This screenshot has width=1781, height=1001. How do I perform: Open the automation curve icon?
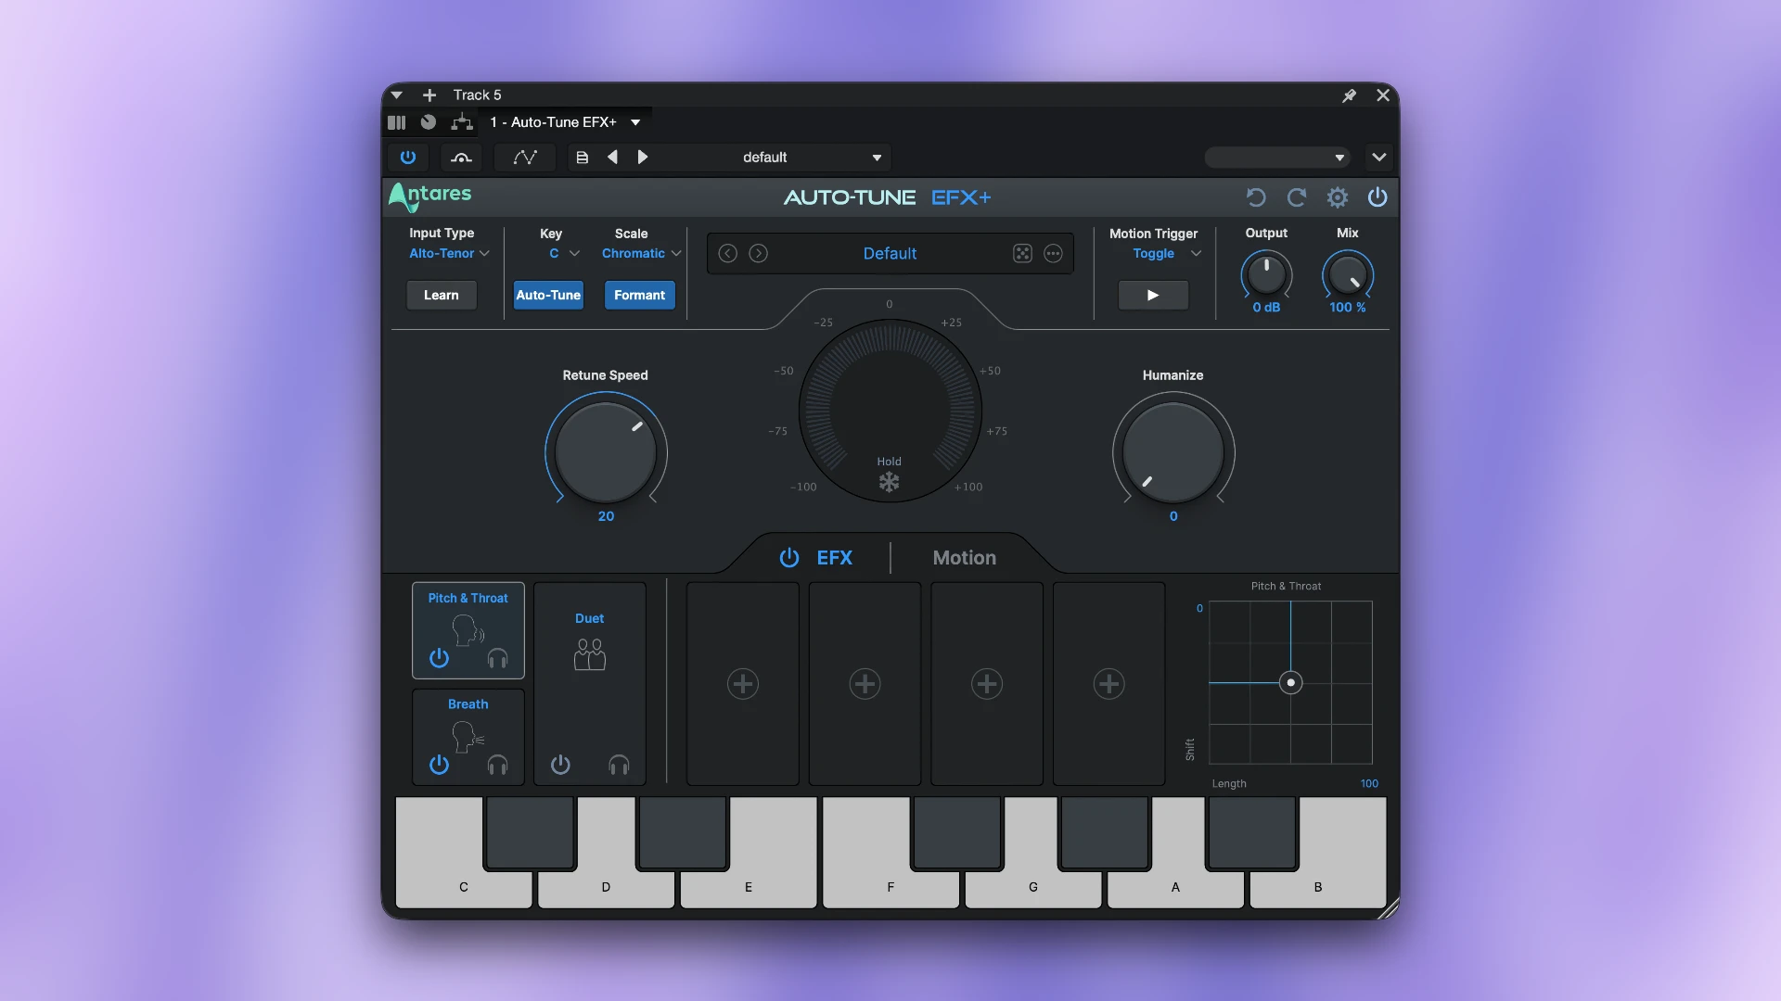tap(525, 158)
